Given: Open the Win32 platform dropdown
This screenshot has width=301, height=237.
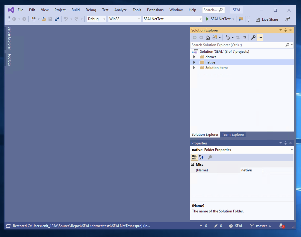Looking at the screenshot, I should pos(124,19).
